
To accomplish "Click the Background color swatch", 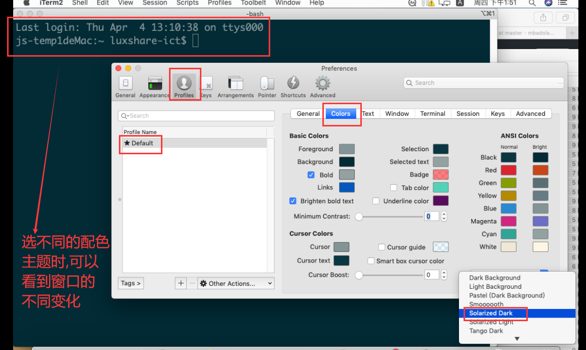I will coord(347,162).
